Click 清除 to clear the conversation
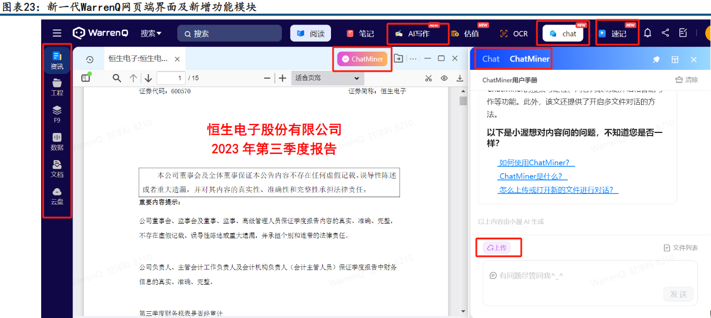711x318 pixels. (x=687, y=80)
